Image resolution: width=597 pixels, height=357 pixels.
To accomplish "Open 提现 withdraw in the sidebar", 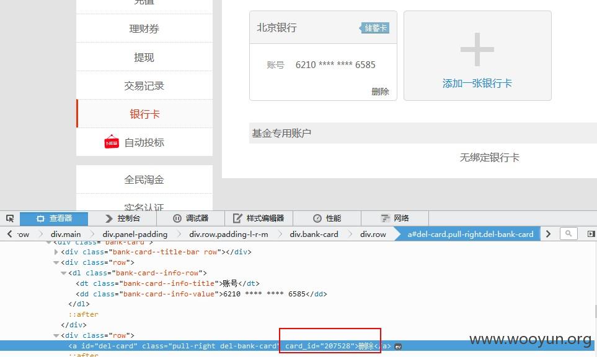I will click(x=144, y=57).
